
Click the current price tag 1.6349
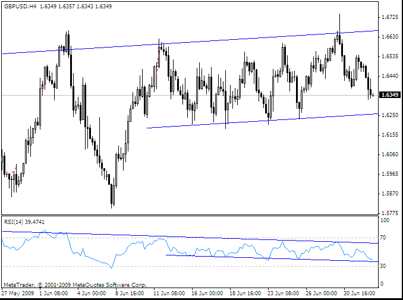tap(390, 95)
